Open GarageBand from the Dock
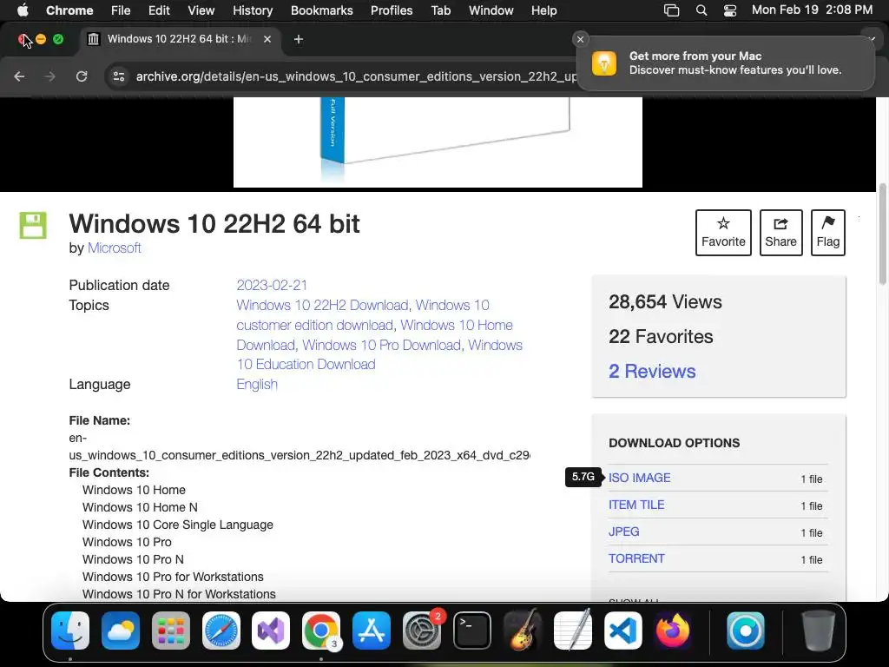 [522, 631]
